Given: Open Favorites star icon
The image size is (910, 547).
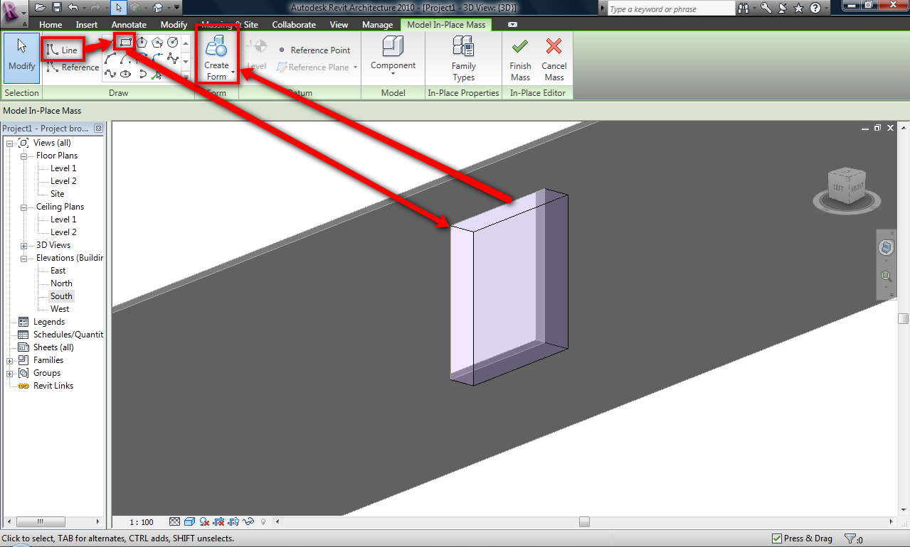Looking at the screenshot, I should point(799,9).
